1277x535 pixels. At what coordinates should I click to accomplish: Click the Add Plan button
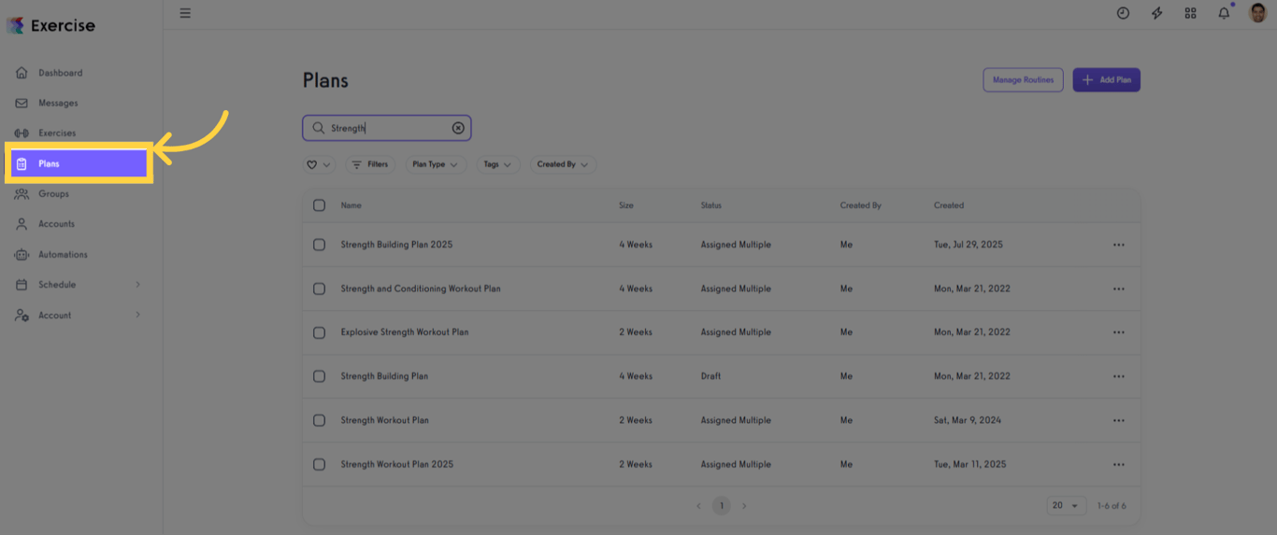pos(1106,80)
